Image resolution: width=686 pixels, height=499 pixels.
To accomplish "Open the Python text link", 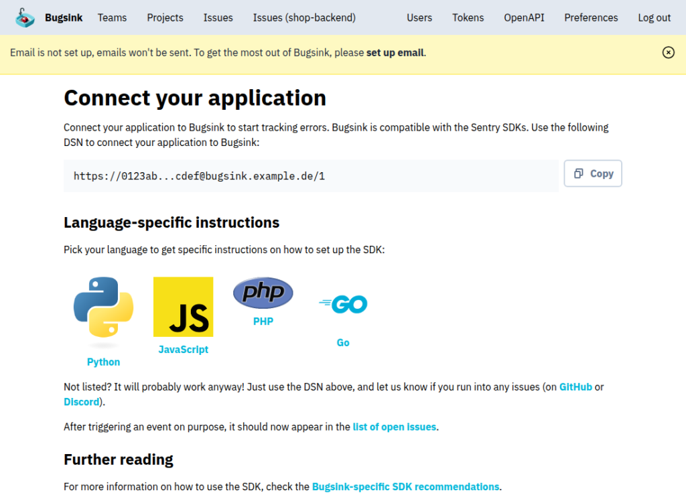I will [103, 362].
